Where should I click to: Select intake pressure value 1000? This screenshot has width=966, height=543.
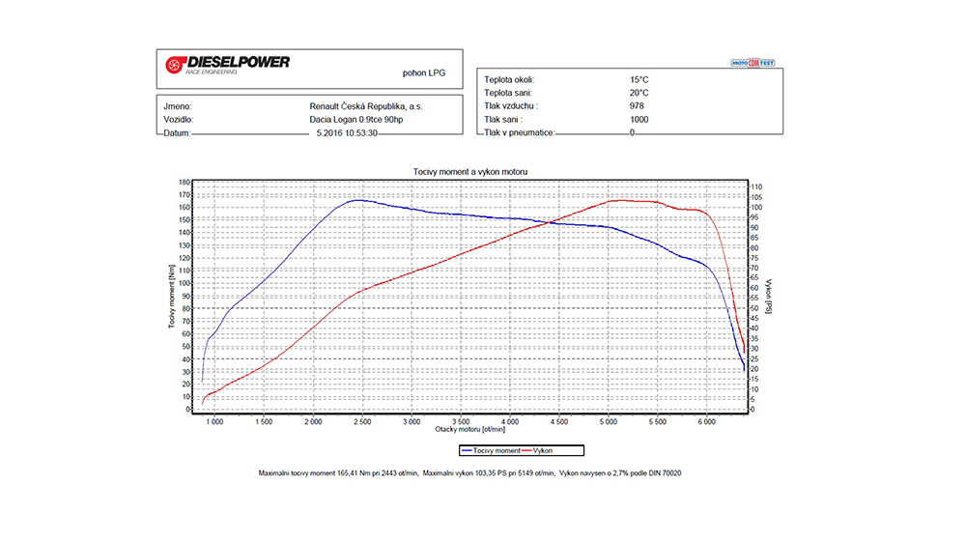639,120
